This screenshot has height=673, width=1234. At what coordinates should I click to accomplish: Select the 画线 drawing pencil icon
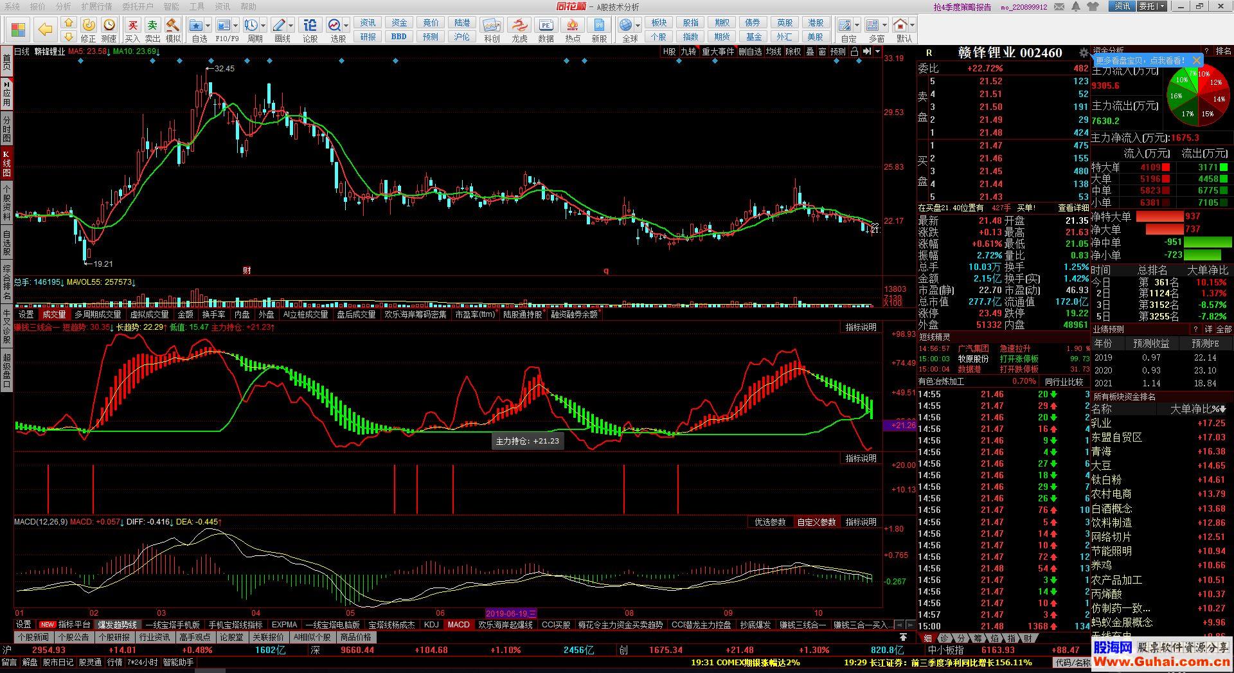(x=279, y=25)
